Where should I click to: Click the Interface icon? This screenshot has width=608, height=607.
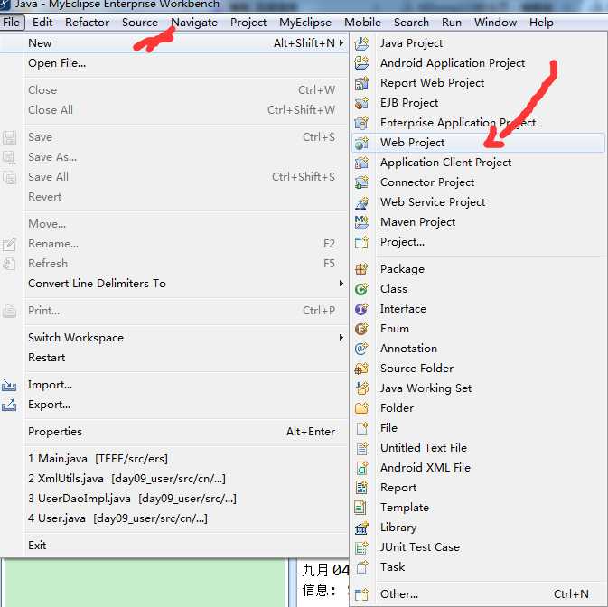[x=361, y=309]
